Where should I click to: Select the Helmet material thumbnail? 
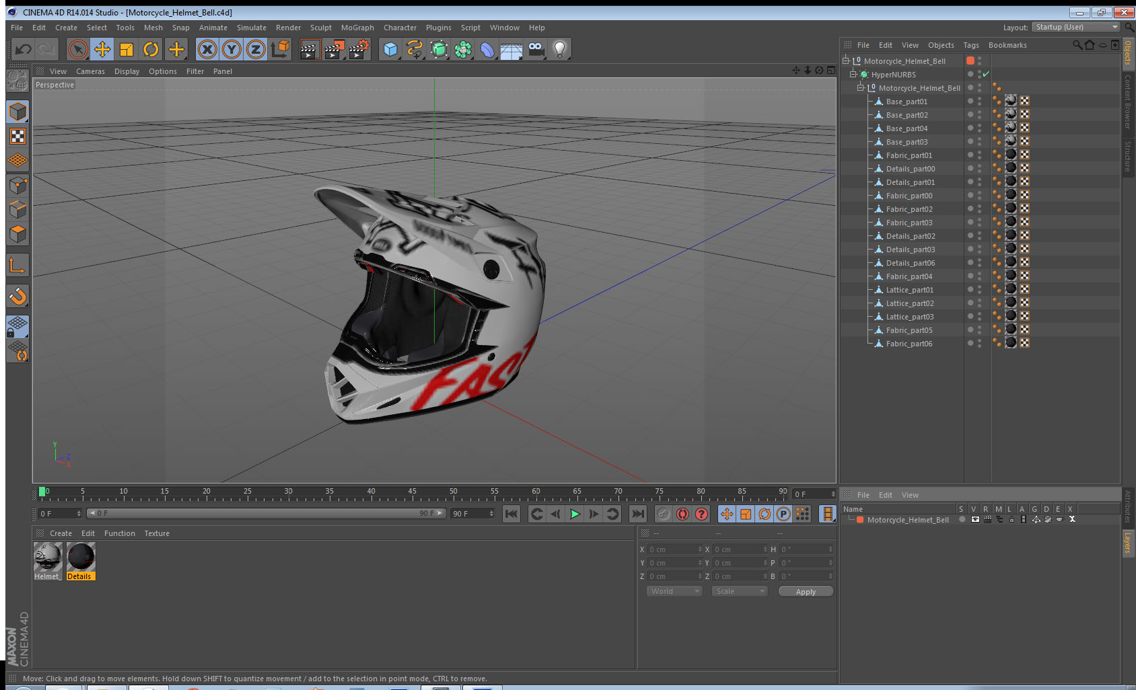pyautogui.click(x=48, y=557)
